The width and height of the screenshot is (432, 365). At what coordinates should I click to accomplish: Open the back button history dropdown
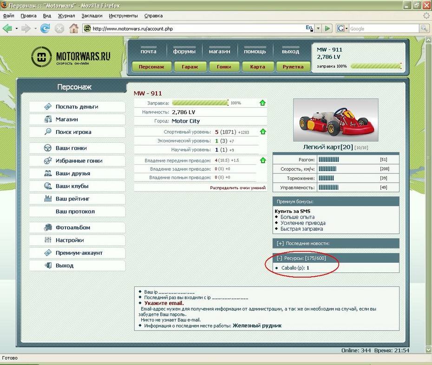(17, 28)
